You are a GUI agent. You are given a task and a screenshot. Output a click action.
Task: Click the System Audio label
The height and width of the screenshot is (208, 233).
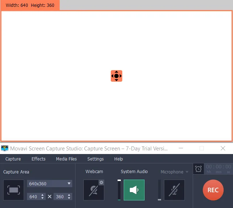pos(134,171)
